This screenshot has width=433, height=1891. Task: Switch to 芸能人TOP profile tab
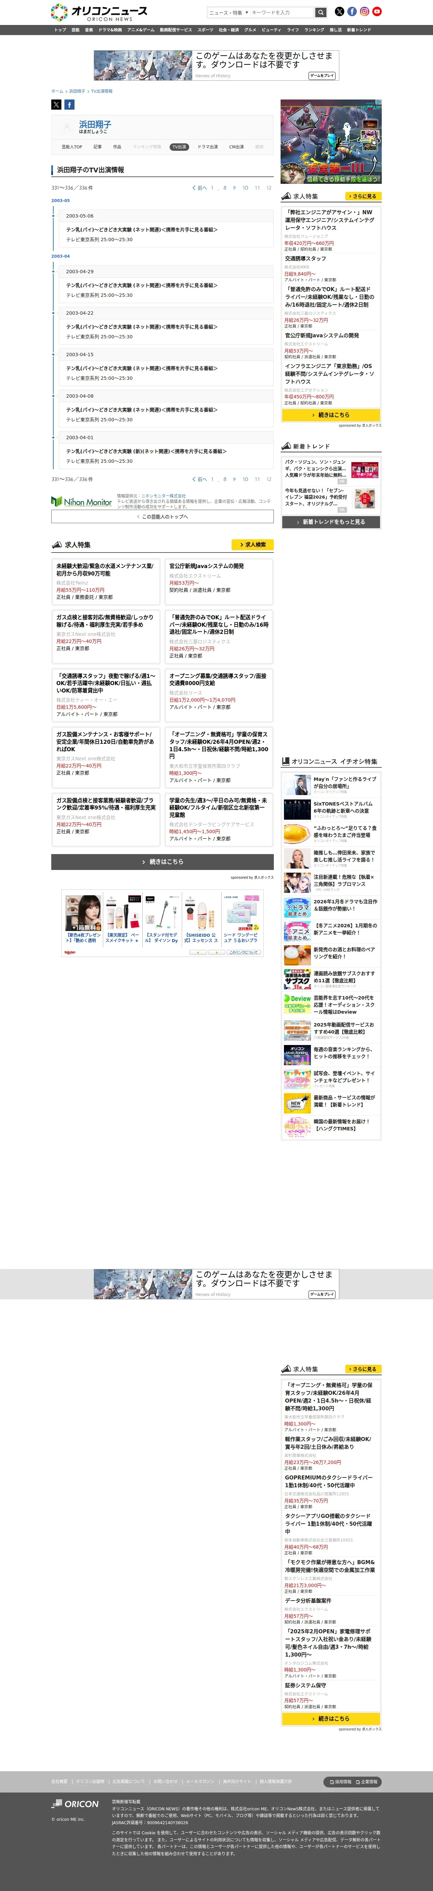[x=72, y=147]
